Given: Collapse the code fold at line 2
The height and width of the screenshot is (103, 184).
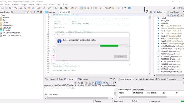Looking at the screenshot, I should click(x=49, y=17).
